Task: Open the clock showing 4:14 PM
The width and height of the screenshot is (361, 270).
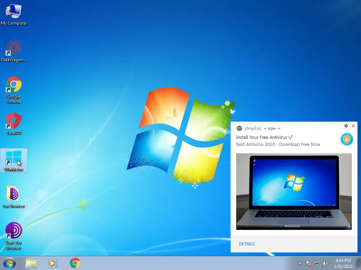Action: coord(343,263)
